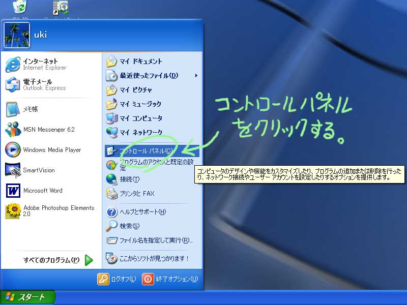Viewport: 407px width, 305px height.
Task: Expand 最近使ったファイル submenu arrow
Action: 196,76
